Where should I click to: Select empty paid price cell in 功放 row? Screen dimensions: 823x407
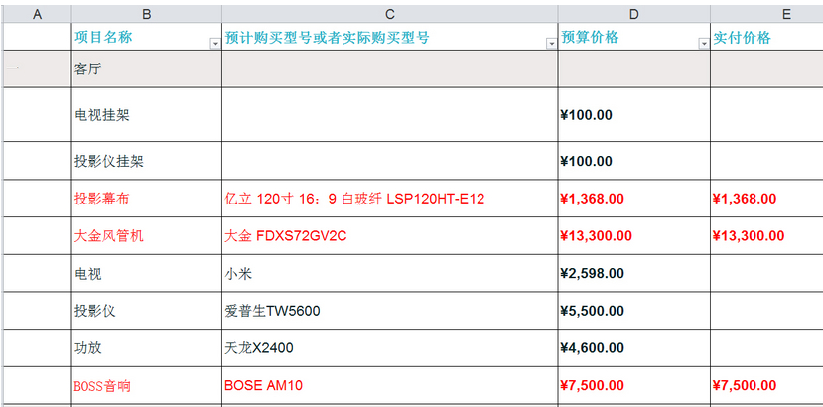tap(766, 347)
